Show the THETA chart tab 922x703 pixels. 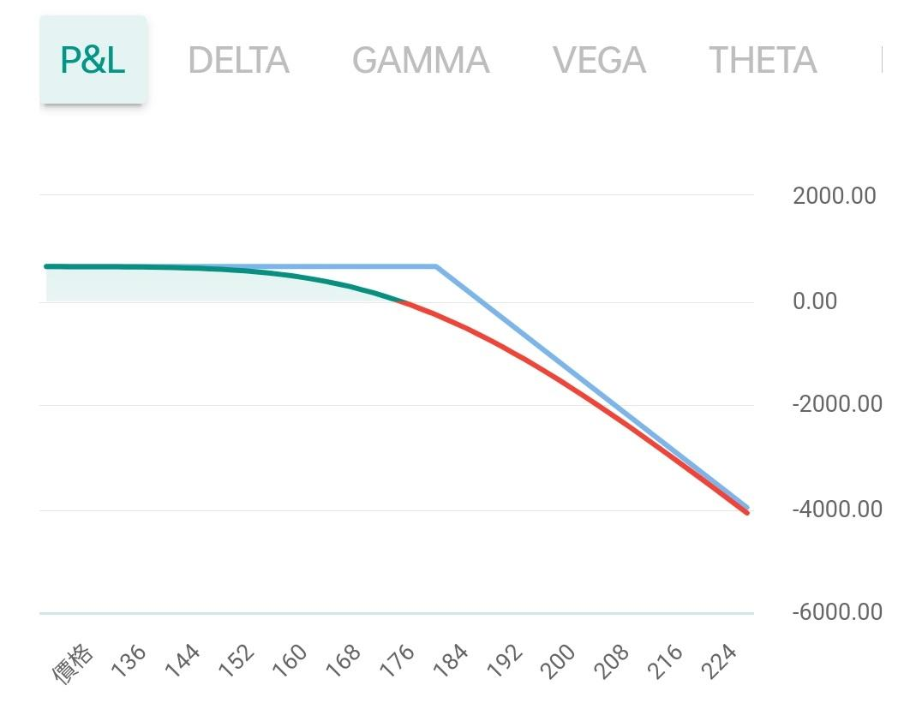coord(762,60)
